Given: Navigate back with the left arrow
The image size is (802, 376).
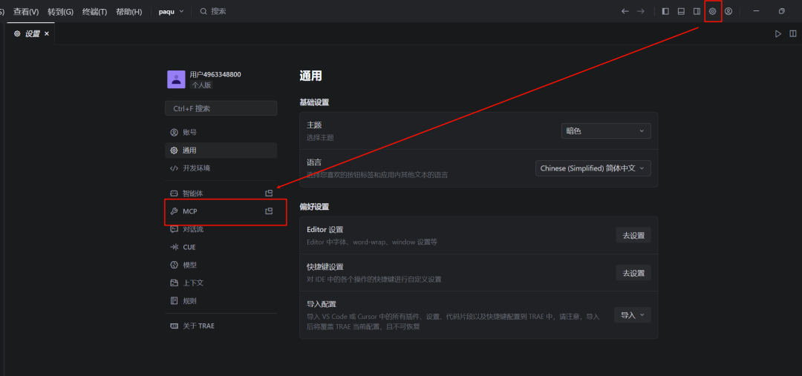Looking at the screenshot, I should pyautogui.click(x=625, y=11).
